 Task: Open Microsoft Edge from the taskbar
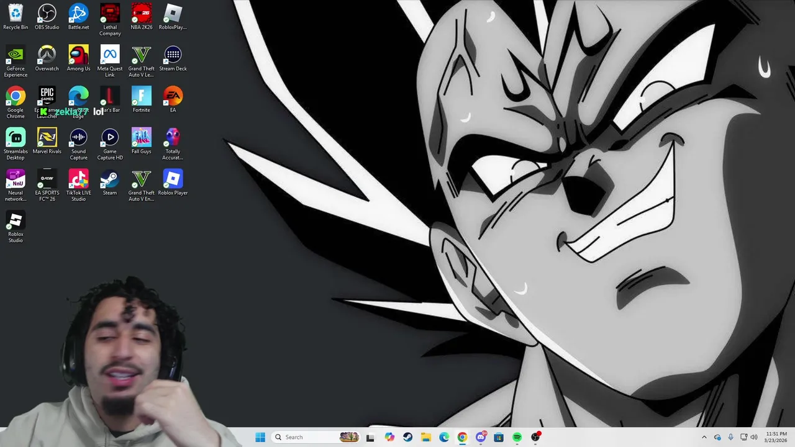pyautogui.click(x=444, y=437)
